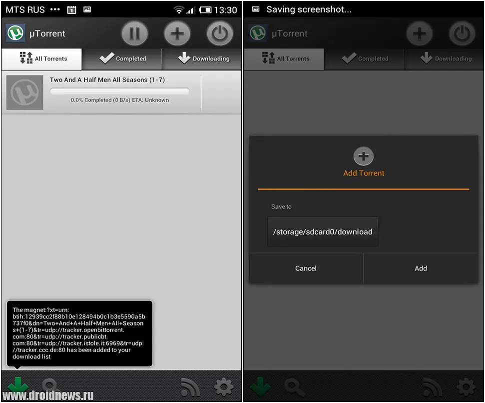This screenshot has width=485, height=403.
Task: Tap the green download arrow in left bottom bar
Action: pyautogui.click(x=17, y=385)
